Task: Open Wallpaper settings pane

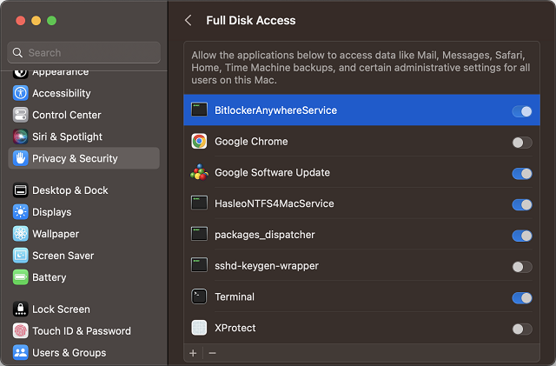Action: tap(83, 234)
